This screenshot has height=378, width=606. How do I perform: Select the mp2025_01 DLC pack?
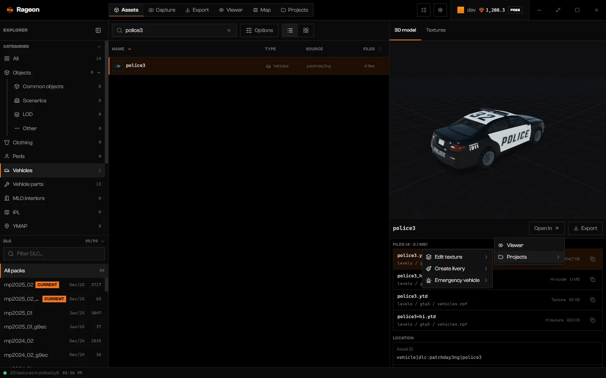coord(52,313)
